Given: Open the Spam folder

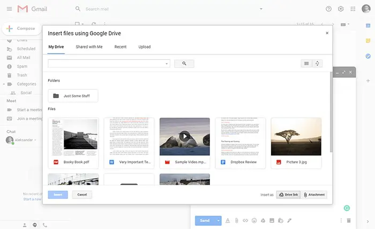Looking at the screenshot, I should pos(21,66).
